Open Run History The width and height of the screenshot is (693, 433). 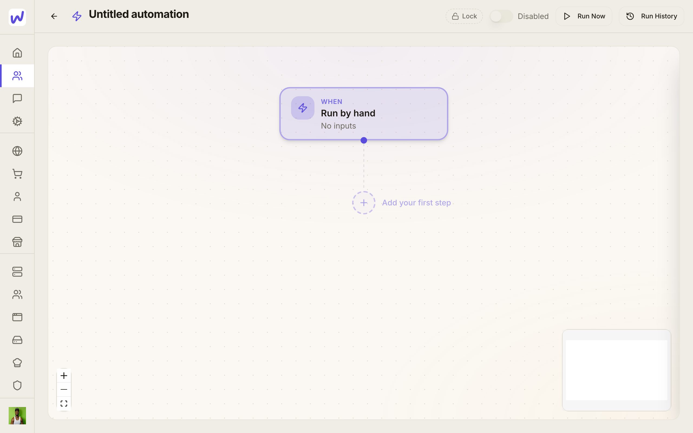coord(651,16)
